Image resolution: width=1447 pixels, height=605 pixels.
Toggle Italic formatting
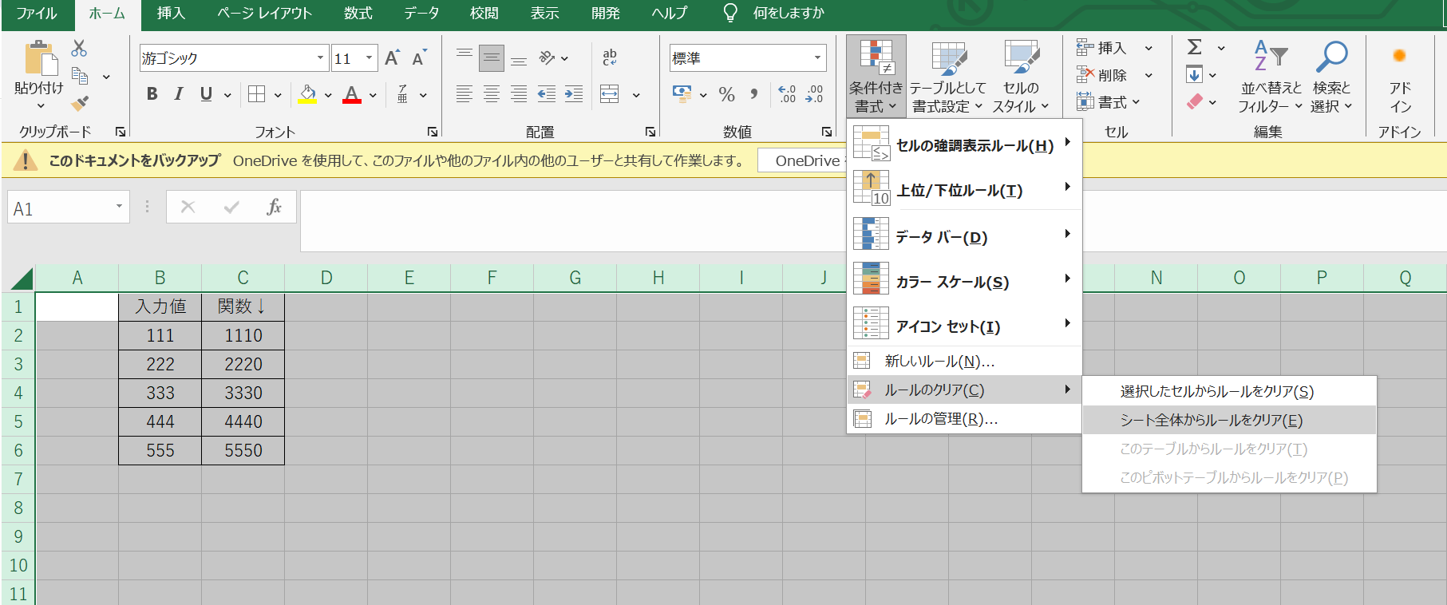point(179,94)
